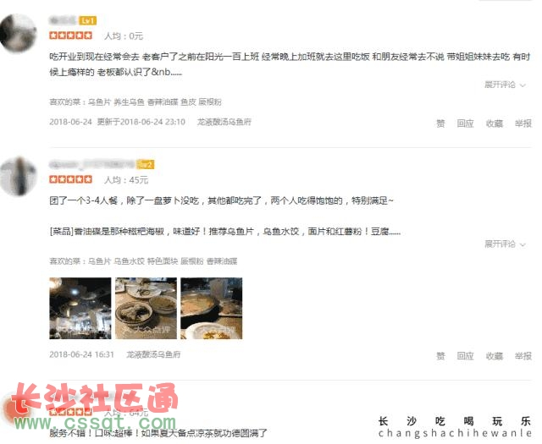
Task: Click 举报 on the second review
Action: tap(523, 356)
